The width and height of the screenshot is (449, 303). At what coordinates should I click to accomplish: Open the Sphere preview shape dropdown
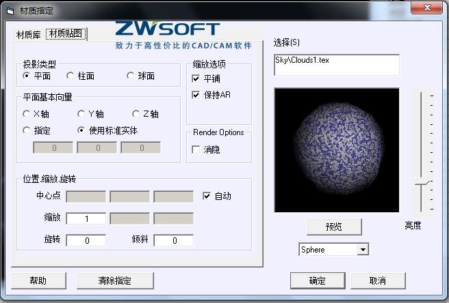pos(363,250)
